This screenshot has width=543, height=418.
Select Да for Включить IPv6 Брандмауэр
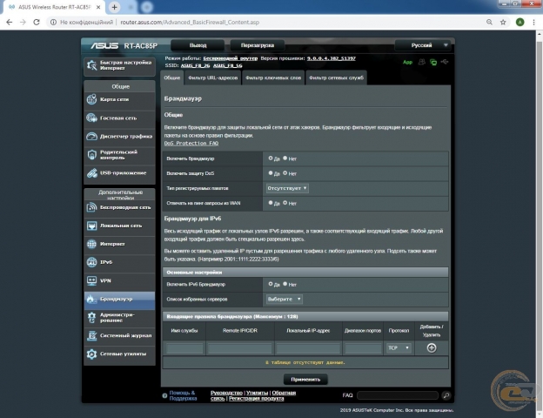click(271, 284)
